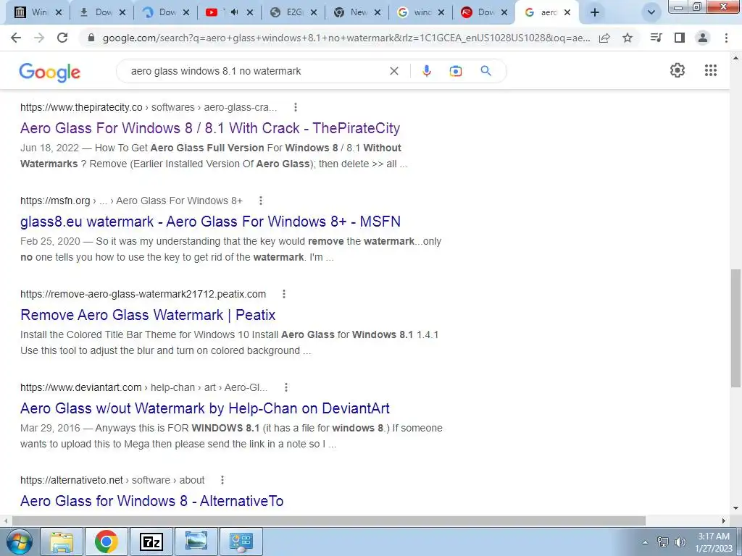The height and width of the screenshot is (556, 742).
Task: Click the vertical scrollbar thumb
Action: pos(735,327)
